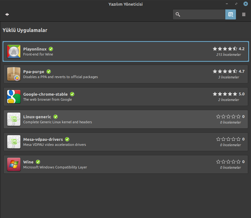Open the Playonlinux title text
Viewport: 251px width, 218px height.
[x=35, y=49]
